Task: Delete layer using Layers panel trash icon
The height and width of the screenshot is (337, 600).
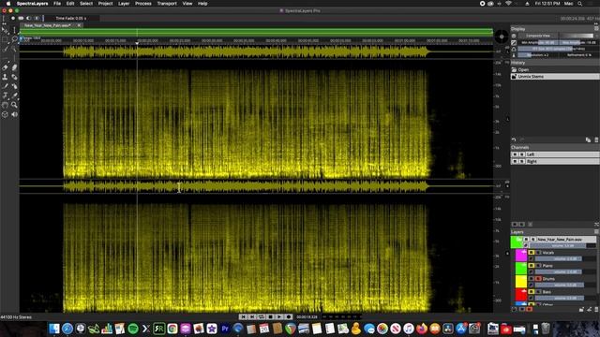Action: 596,309
